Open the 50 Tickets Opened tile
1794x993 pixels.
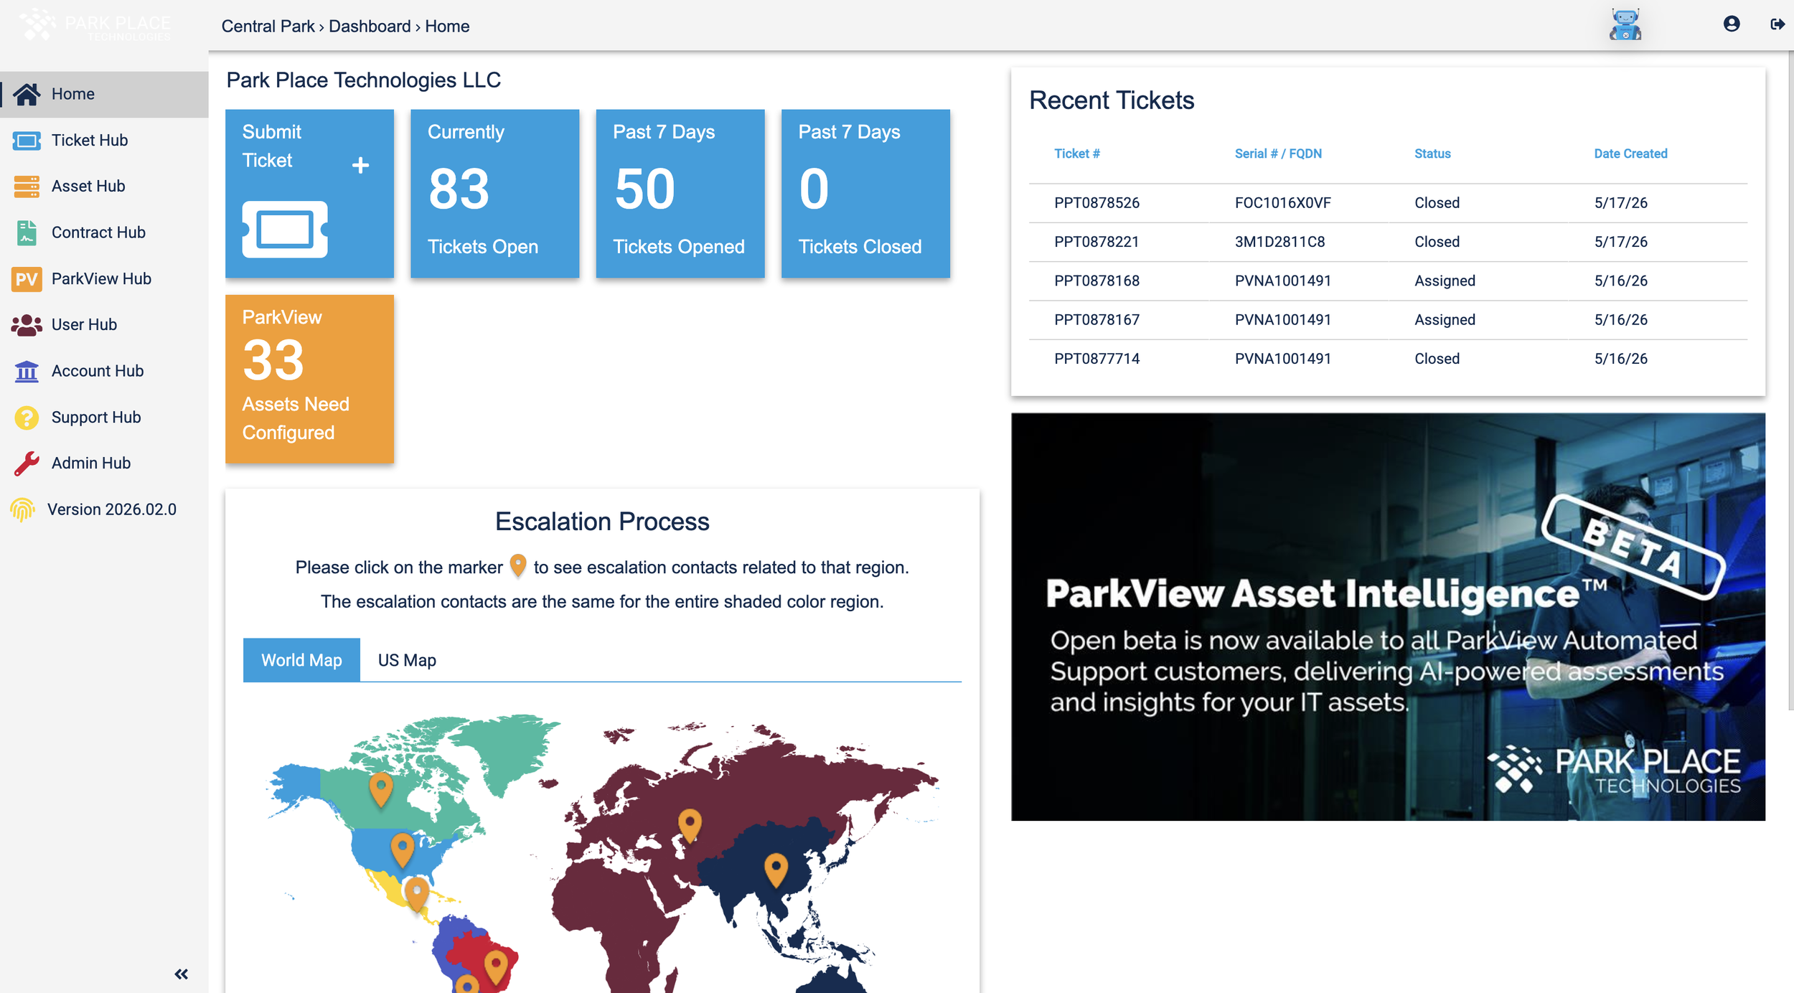coord(680,194)
